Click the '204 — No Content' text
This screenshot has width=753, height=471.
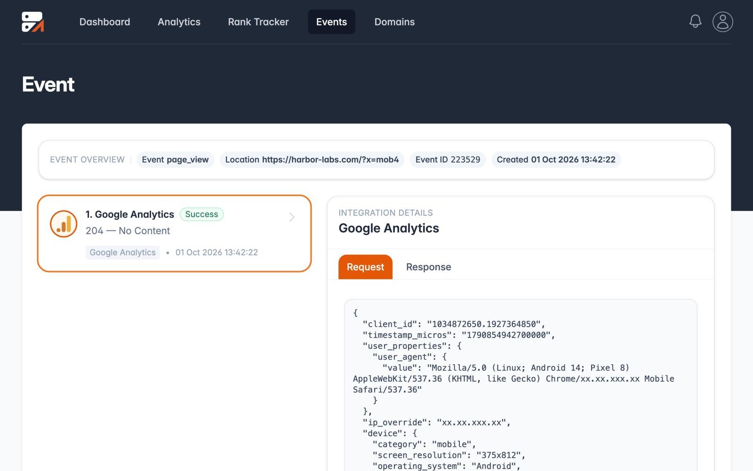pos(128,231)
